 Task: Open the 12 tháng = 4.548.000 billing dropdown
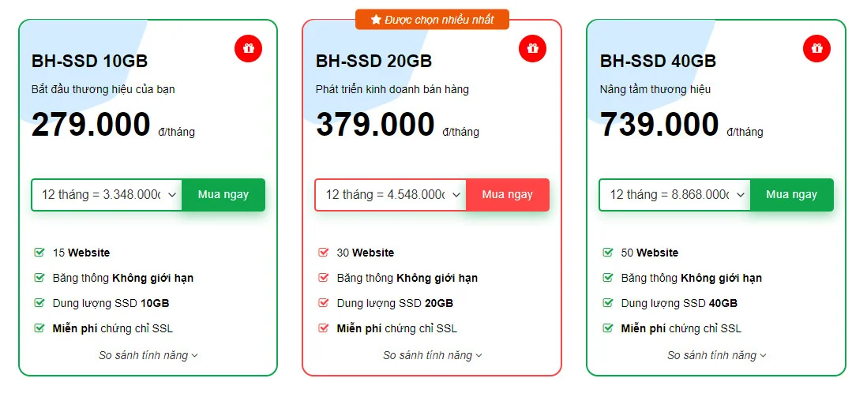[391, 195]
